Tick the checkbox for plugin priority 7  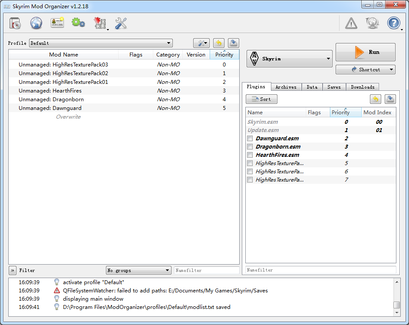(x=250, y=180)
